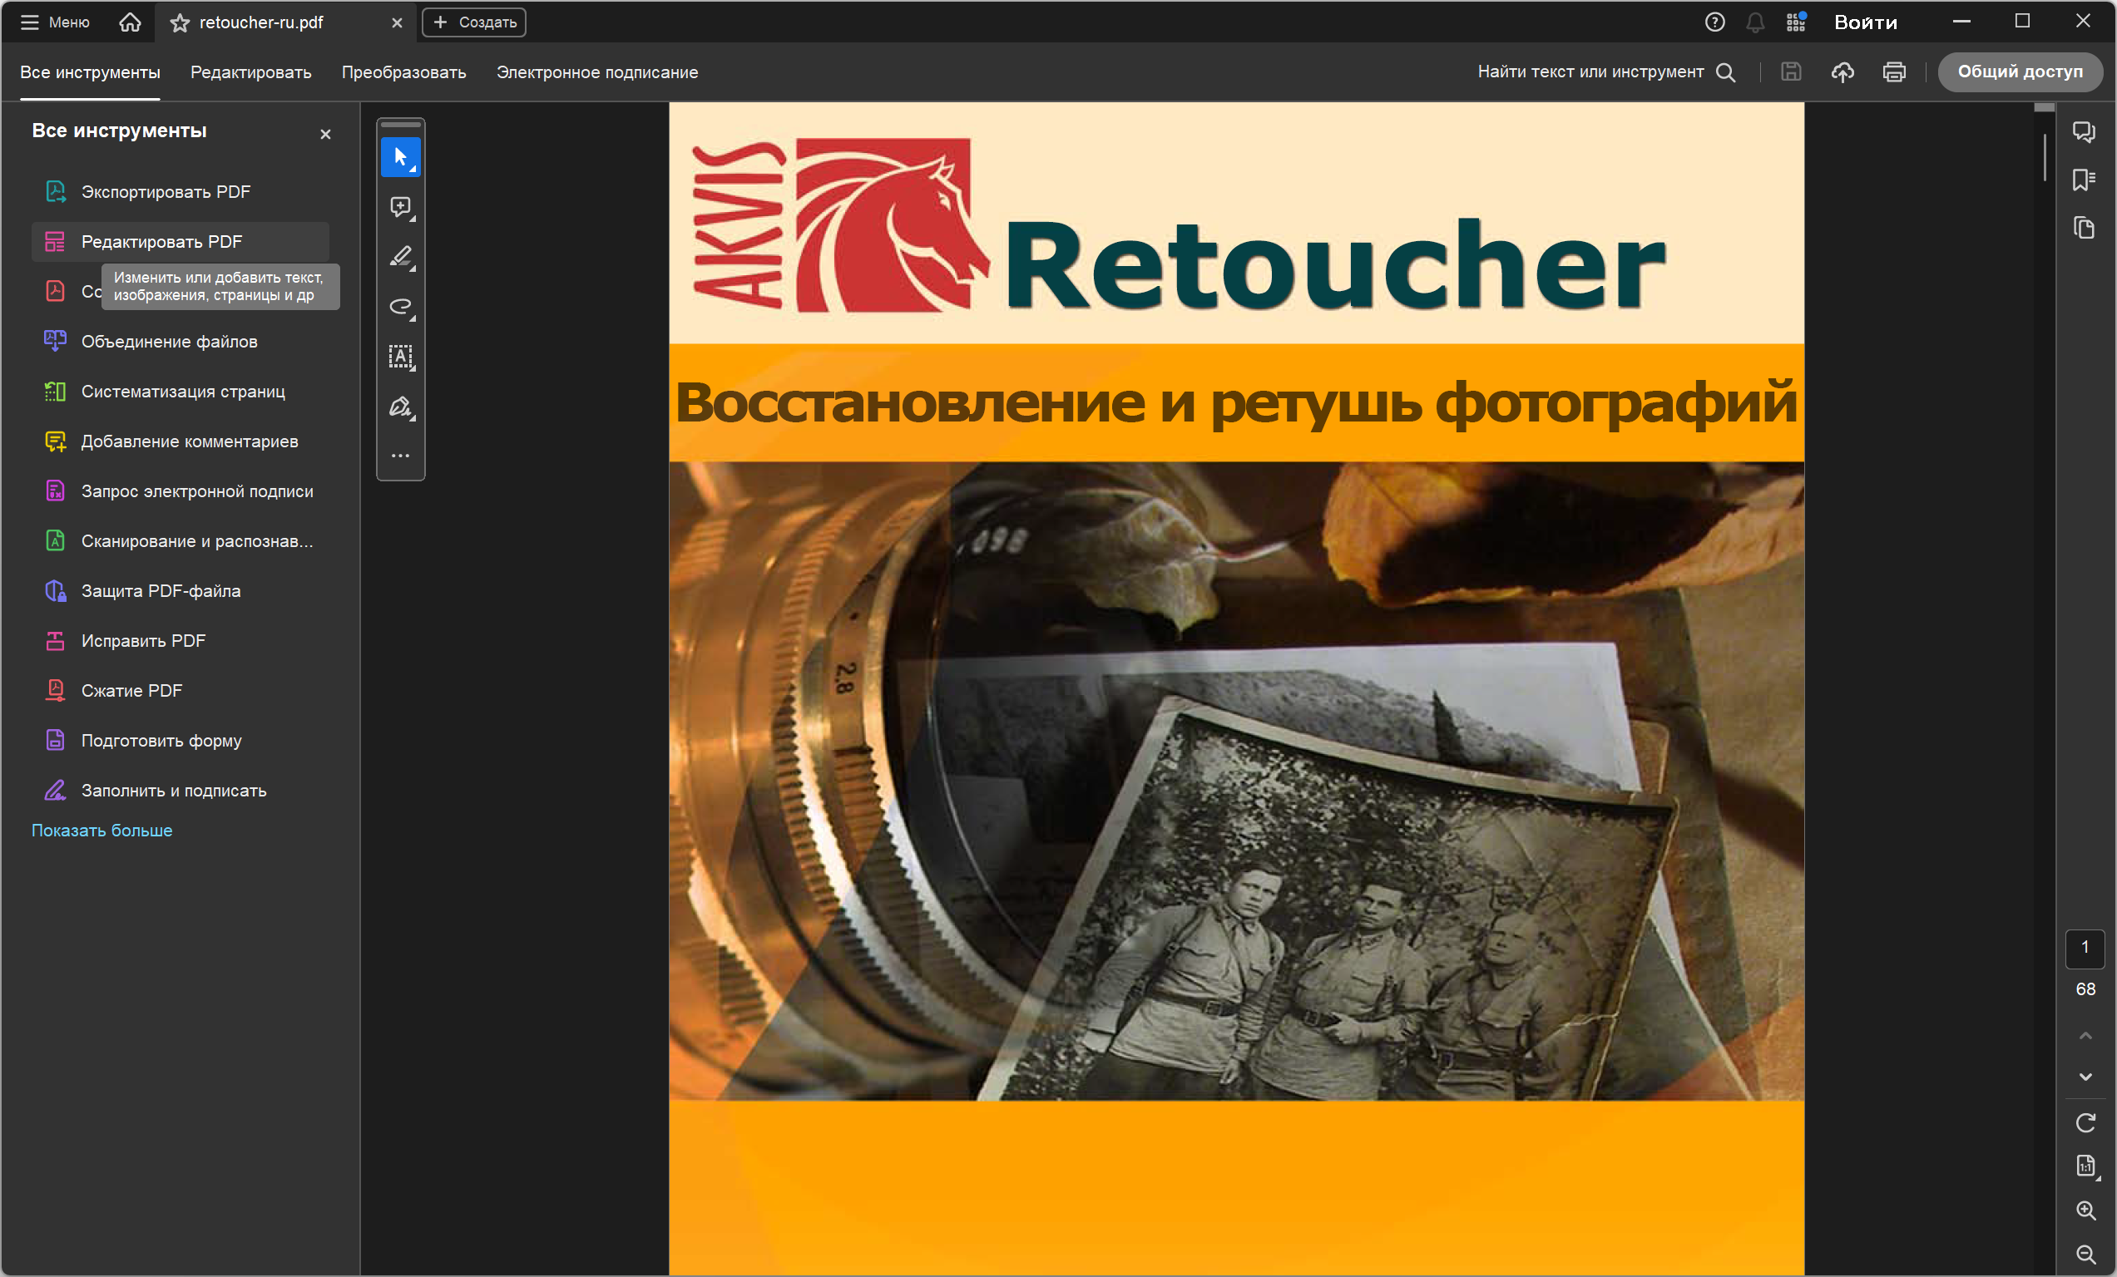This screenshot has width=2117, height=1277.
Task: Open the hamburger Меню menu
Action: coord(55,22)
